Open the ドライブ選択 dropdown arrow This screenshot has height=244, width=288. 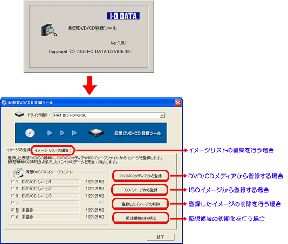[162, 115]
